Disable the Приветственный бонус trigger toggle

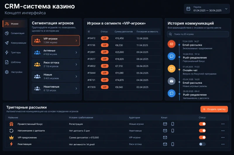click(202, 124)
